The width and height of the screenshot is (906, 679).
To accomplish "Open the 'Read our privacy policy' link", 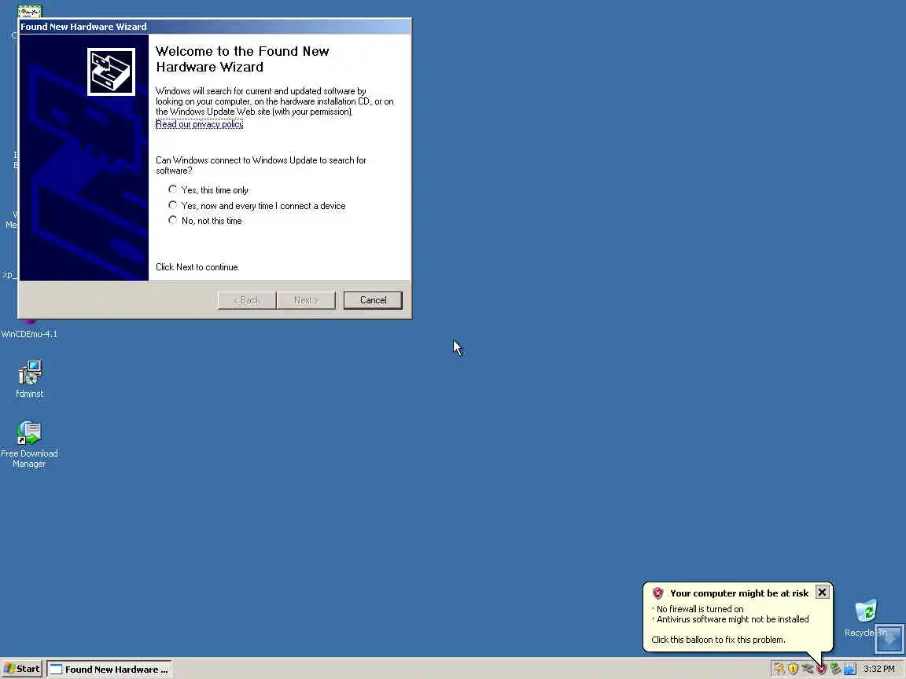I will (199, 124).
